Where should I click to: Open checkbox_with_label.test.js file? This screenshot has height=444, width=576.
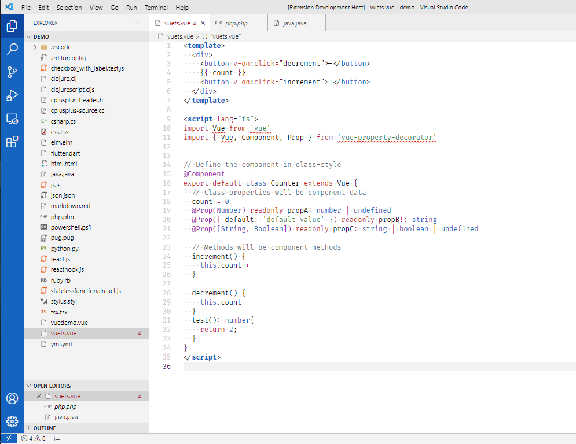point(86,68)
